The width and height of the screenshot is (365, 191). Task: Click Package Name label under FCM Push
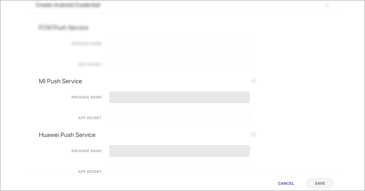(86, 44)
